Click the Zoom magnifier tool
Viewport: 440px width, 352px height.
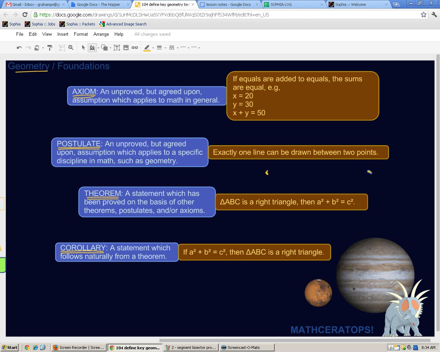tap(71, 48)
